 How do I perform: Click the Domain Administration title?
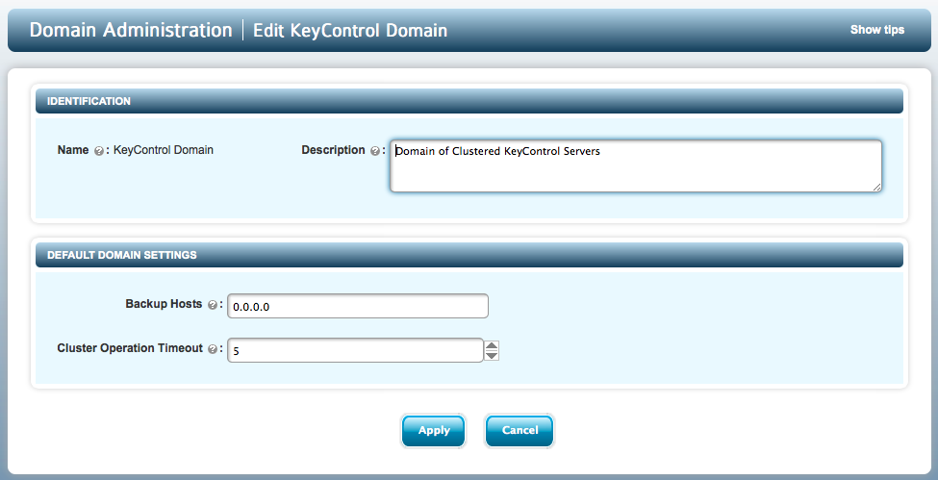coord(131,30)
